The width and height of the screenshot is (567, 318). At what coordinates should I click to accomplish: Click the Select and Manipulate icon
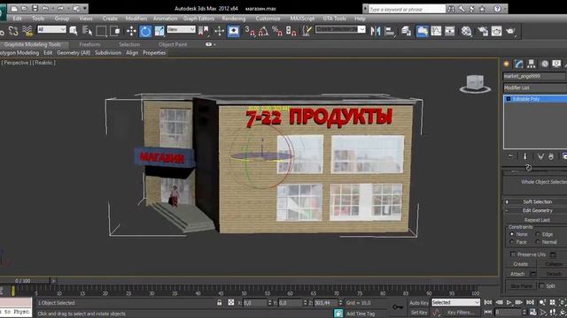click(220, 32)
